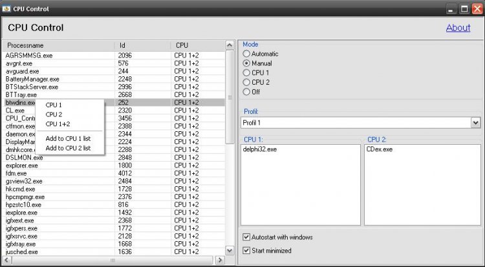This screenshot has height=267, width=485.
Task: Open the About link
Action: 458,28
